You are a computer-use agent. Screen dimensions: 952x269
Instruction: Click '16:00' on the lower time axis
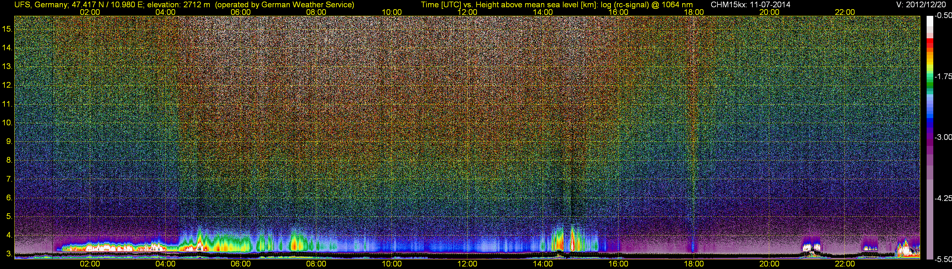[618, 264]
